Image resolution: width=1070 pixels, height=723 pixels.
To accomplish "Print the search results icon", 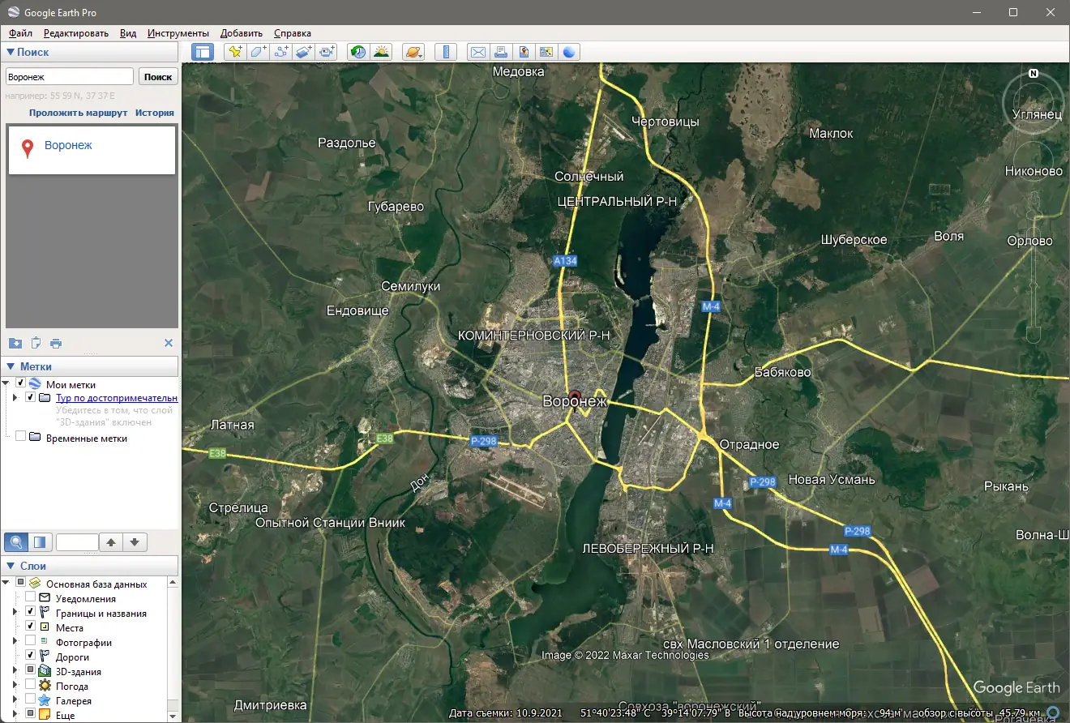I will (56, 343).
